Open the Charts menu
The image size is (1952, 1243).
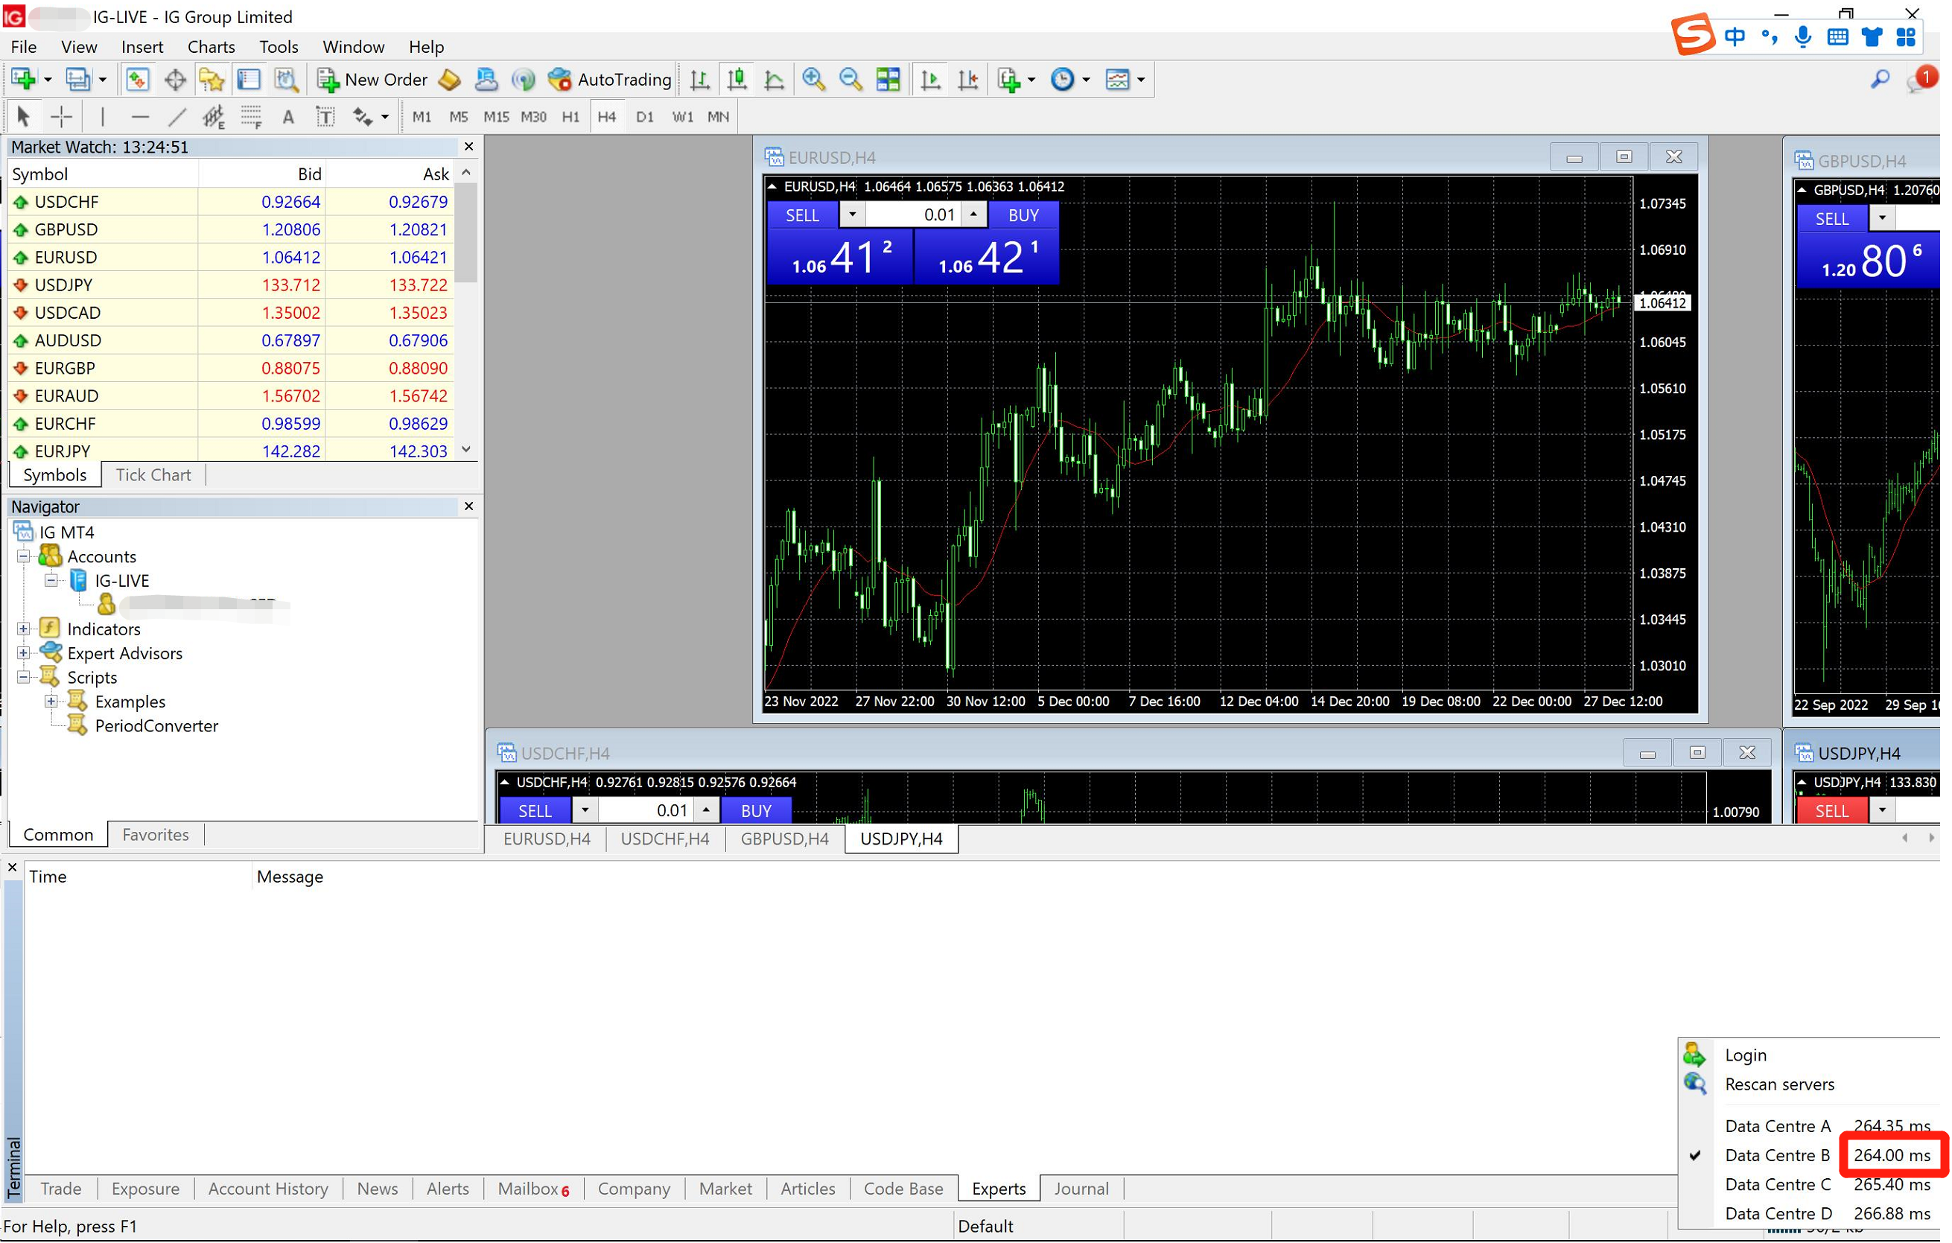click(x=211, y=47)
